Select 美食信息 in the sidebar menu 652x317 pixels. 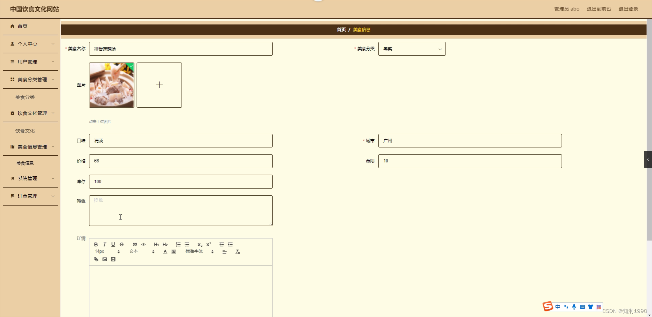tap(25, 163)
